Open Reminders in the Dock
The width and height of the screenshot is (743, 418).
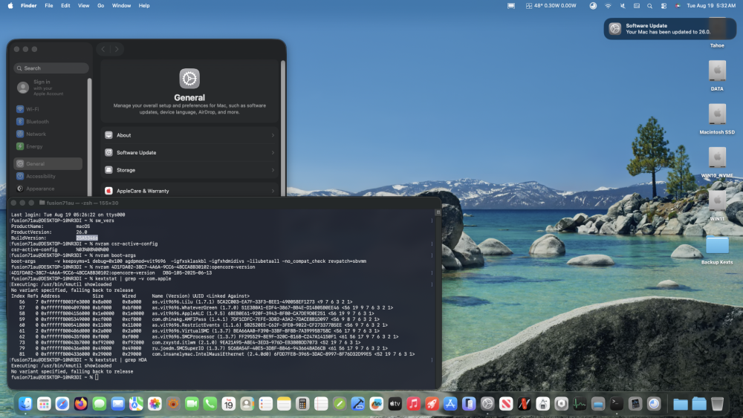(x=265, y=404)
